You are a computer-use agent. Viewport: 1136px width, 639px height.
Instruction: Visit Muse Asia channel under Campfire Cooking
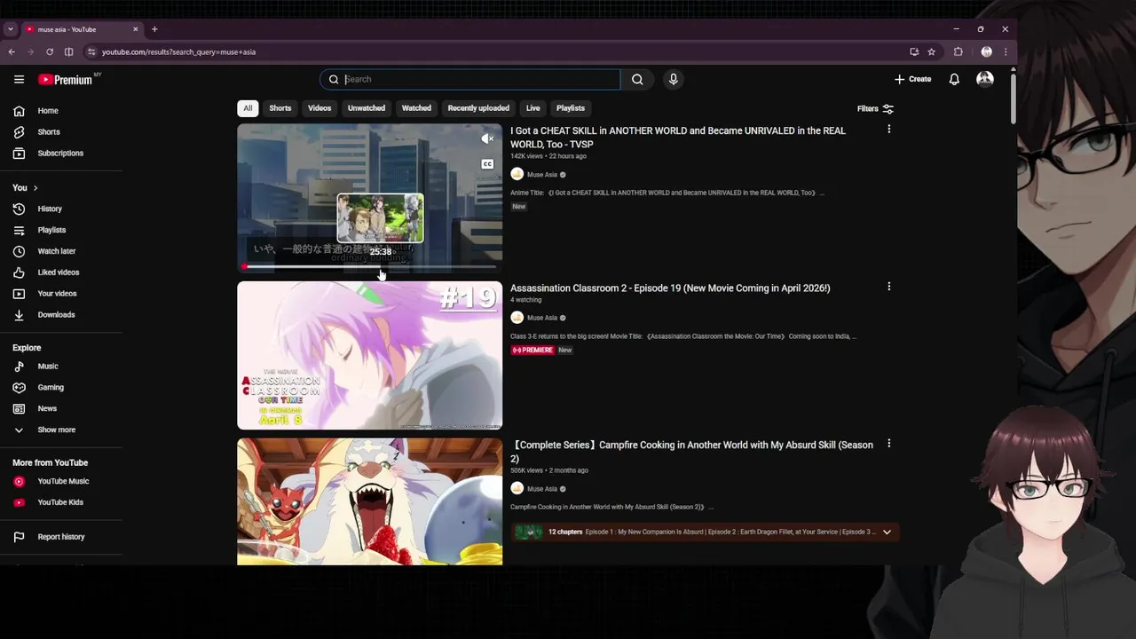[x=541, y=489]
